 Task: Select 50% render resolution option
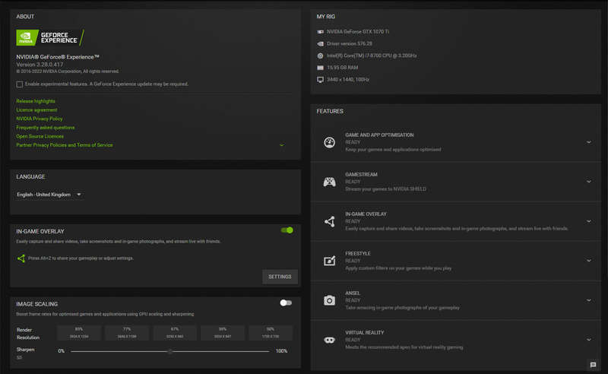tap(271, 332)
